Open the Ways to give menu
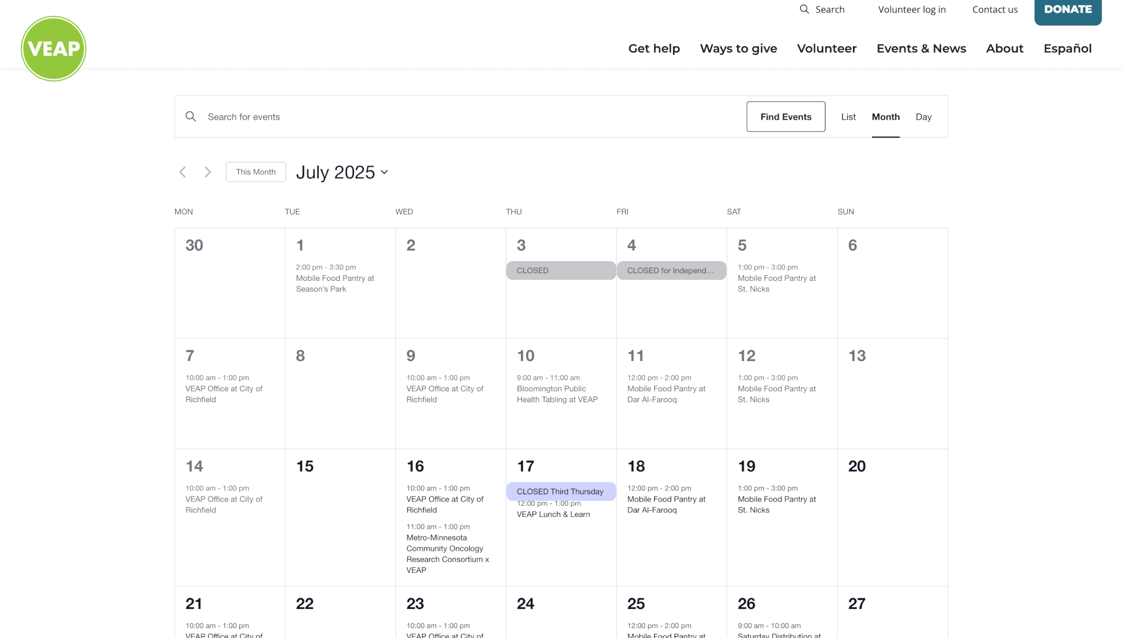Viewport: 1124px width, 638px height. [738, 48]
